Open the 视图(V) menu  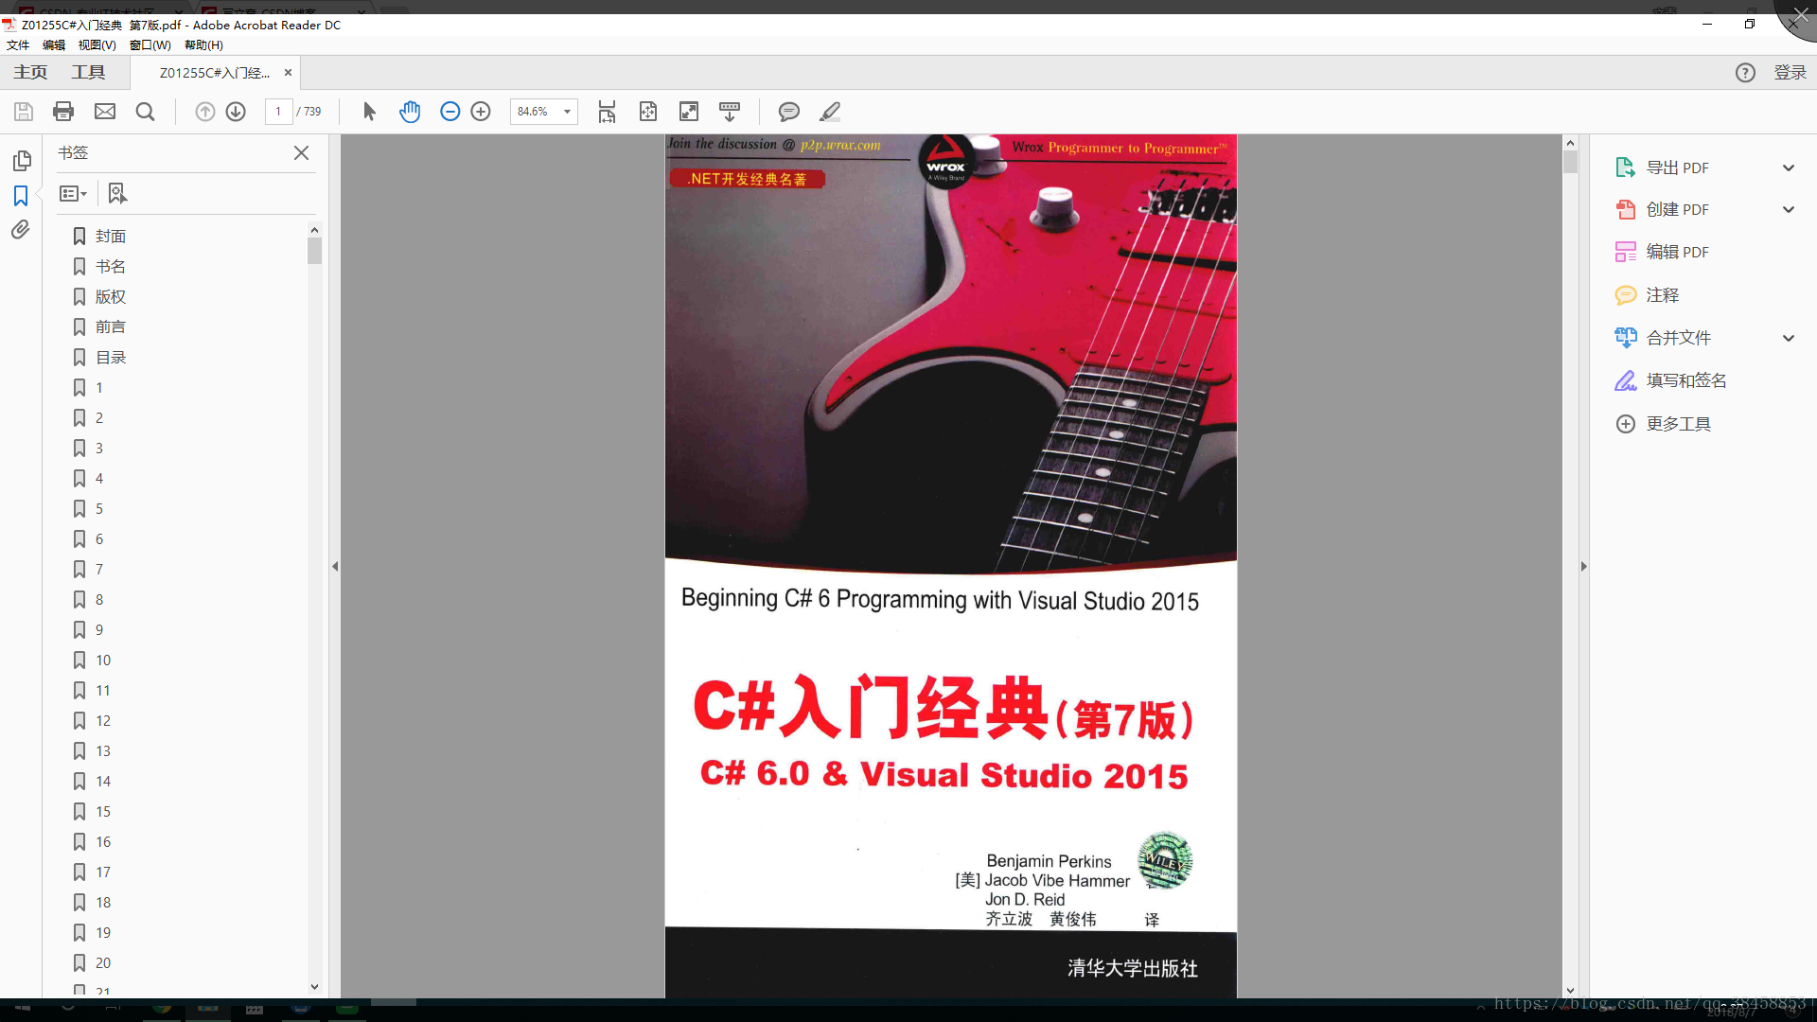pos(97,44)
